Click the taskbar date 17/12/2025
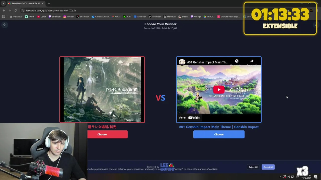Screen dimensions: 321x180 [x=306, y=178]
